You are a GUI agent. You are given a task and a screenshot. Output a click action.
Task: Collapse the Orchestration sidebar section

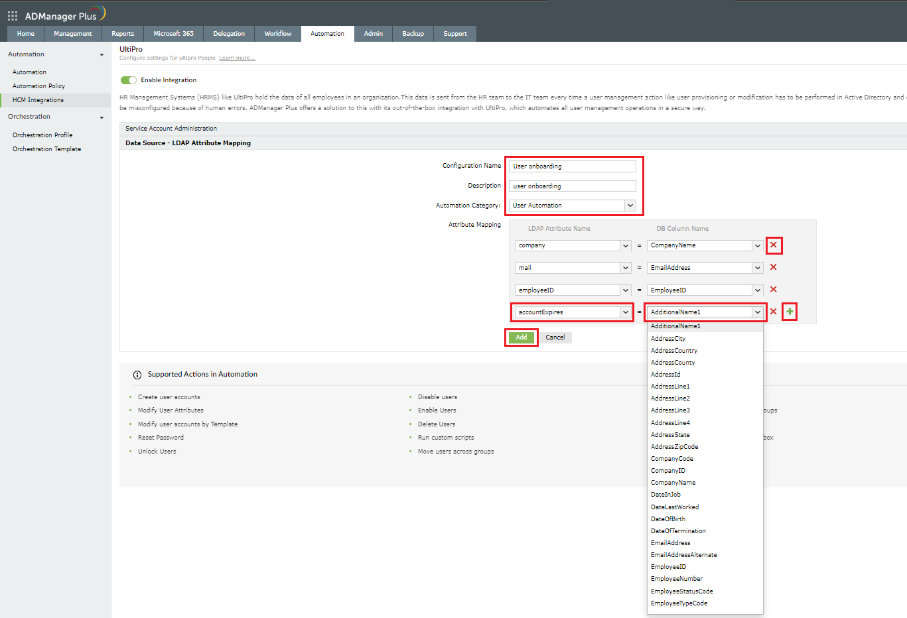(x=102, y=117)
